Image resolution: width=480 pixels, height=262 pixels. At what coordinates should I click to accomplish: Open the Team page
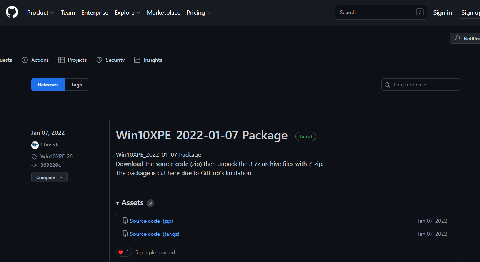coord(68,13)
